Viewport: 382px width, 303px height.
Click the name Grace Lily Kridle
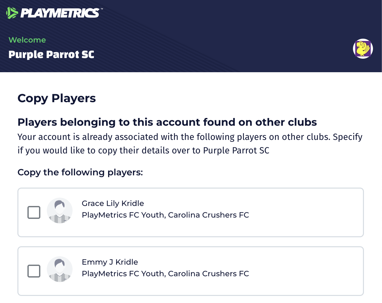(x=113, y=203)
